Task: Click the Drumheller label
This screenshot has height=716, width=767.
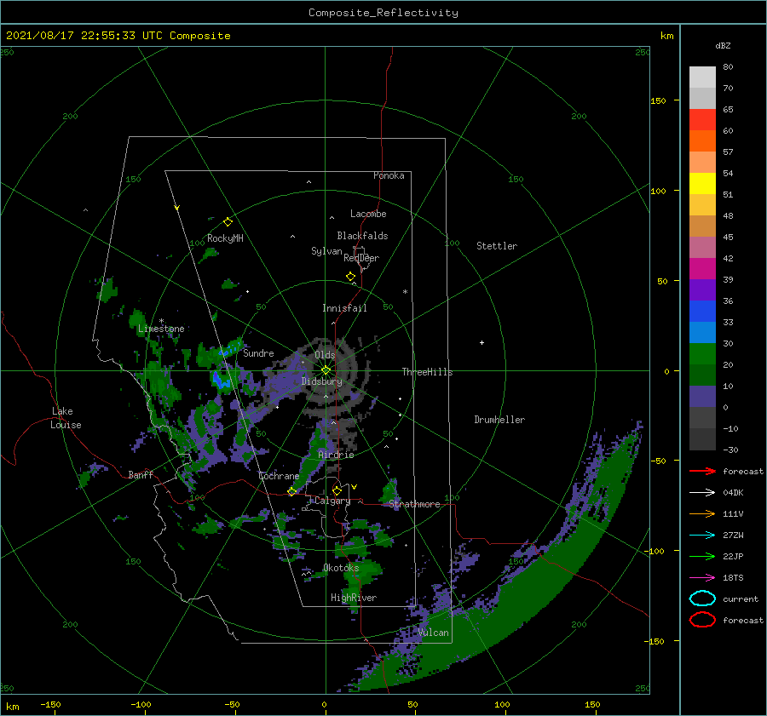Action: click(x=499, y=420)
